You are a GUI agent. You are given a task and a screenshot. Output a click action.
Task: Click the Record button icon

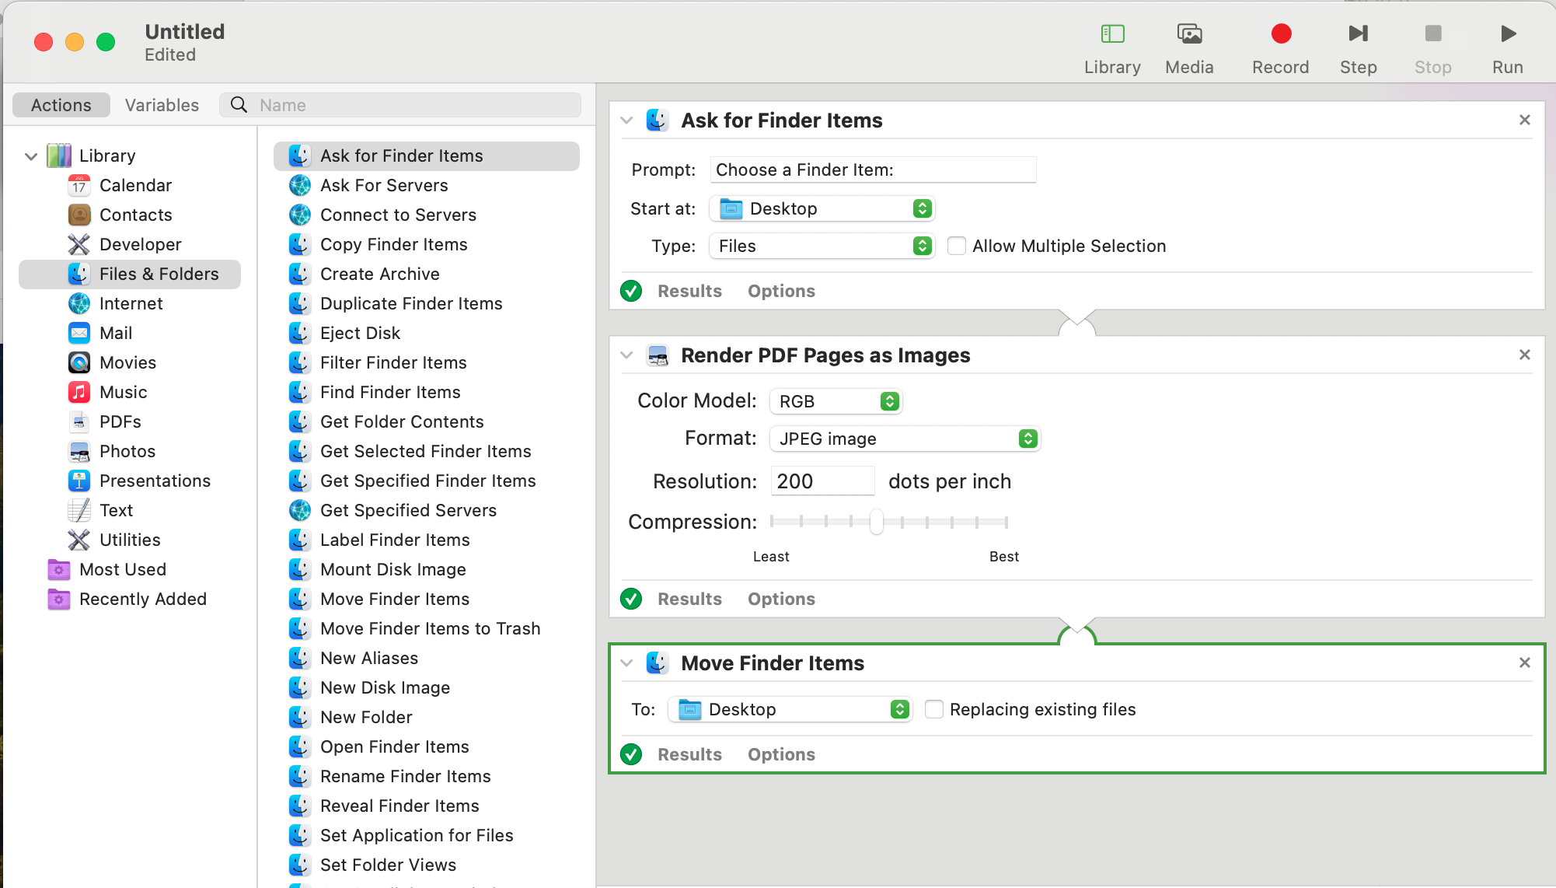1280,34
